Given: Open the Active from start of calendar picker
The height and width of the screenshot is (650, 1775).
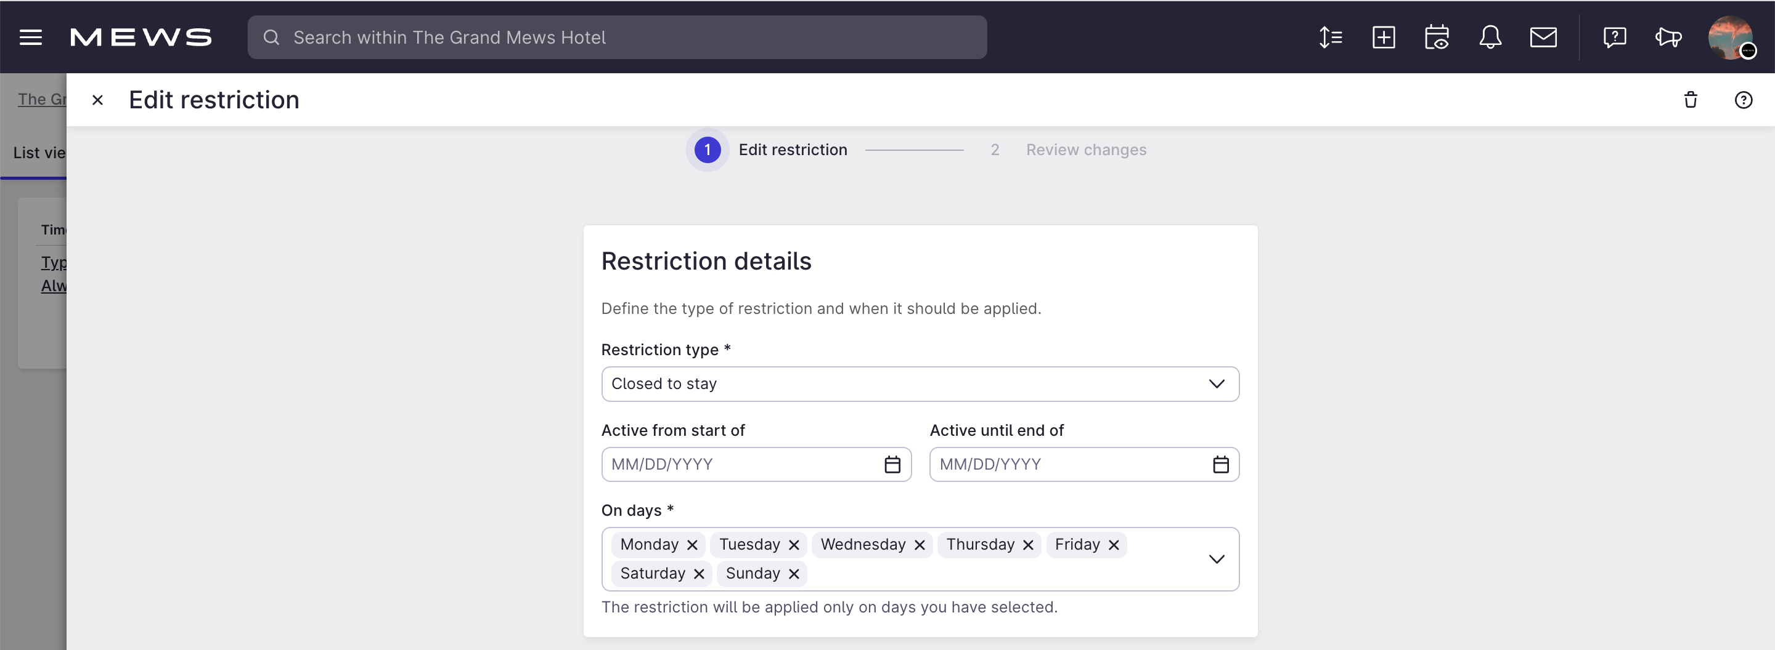Looking at the screenshot, I should [x=892, y=464].
